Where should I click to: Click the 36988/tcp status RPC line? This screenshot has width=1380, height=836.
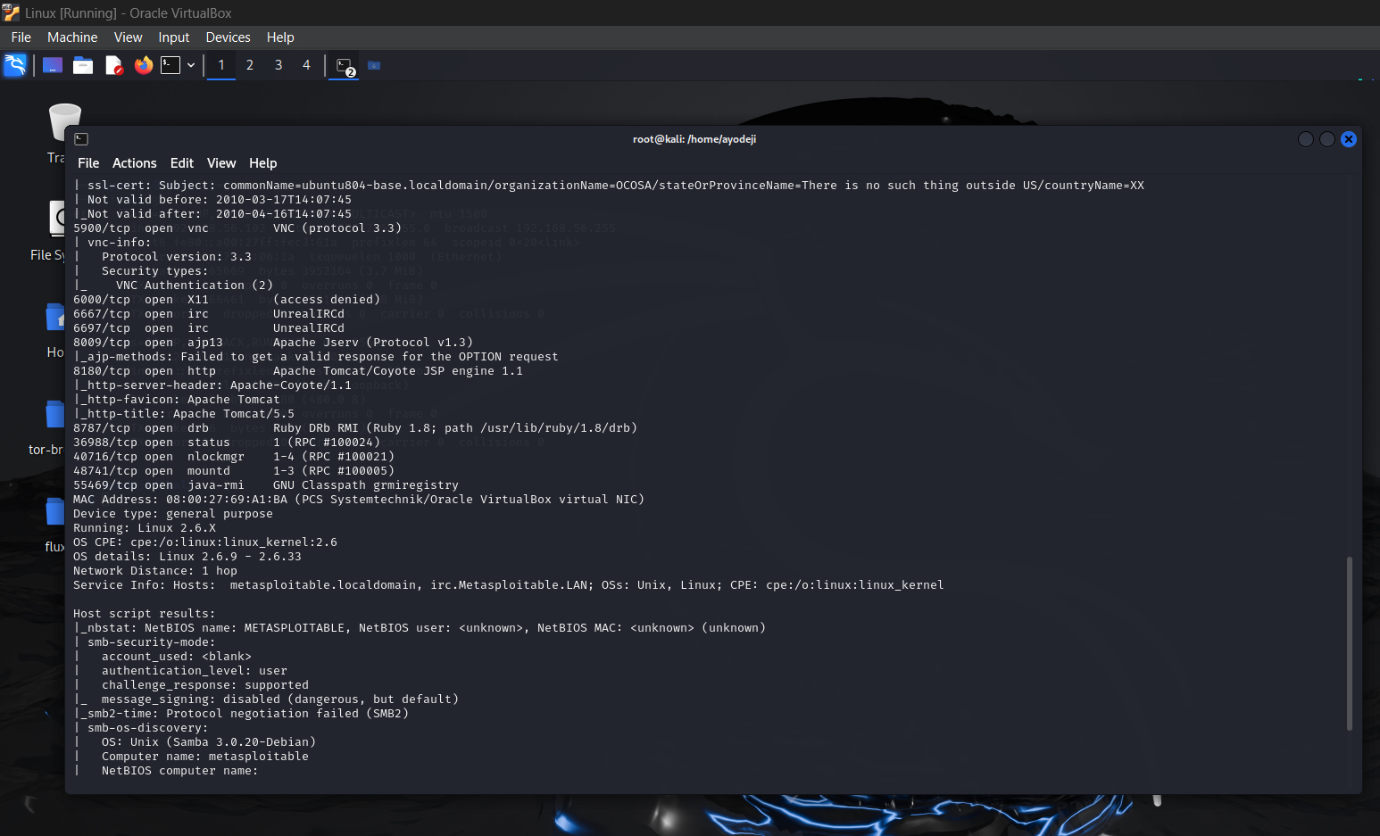click(227, 443)
